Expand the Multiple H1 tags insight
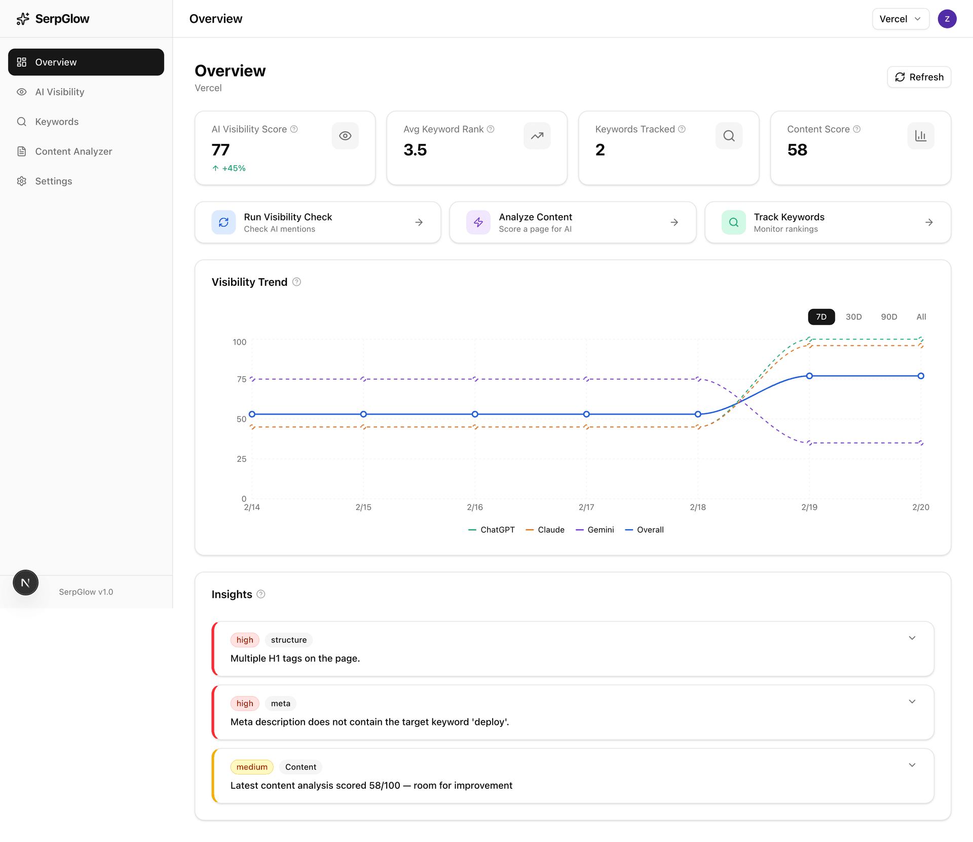This screenshot has width=973, height=842. point(912,638)
